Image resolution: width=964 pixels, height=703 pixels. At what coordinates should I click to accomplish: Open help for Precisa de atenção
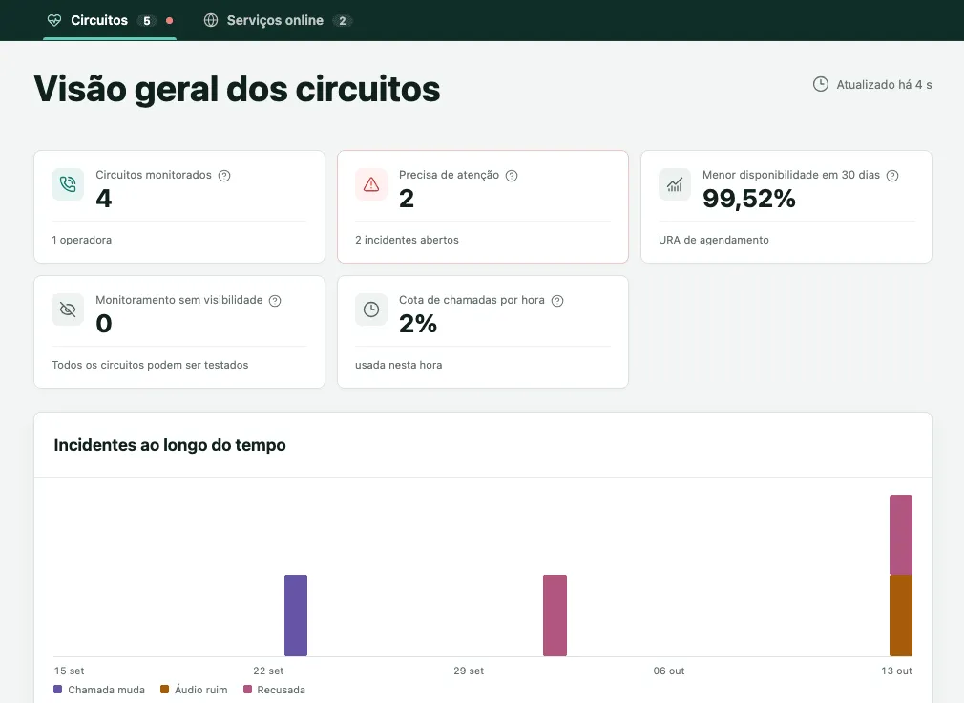click(512, 176)
